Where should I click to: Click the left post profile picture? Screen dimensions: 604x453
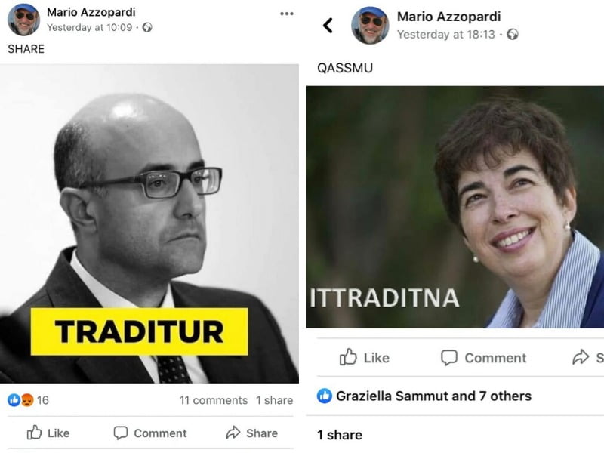23,20
